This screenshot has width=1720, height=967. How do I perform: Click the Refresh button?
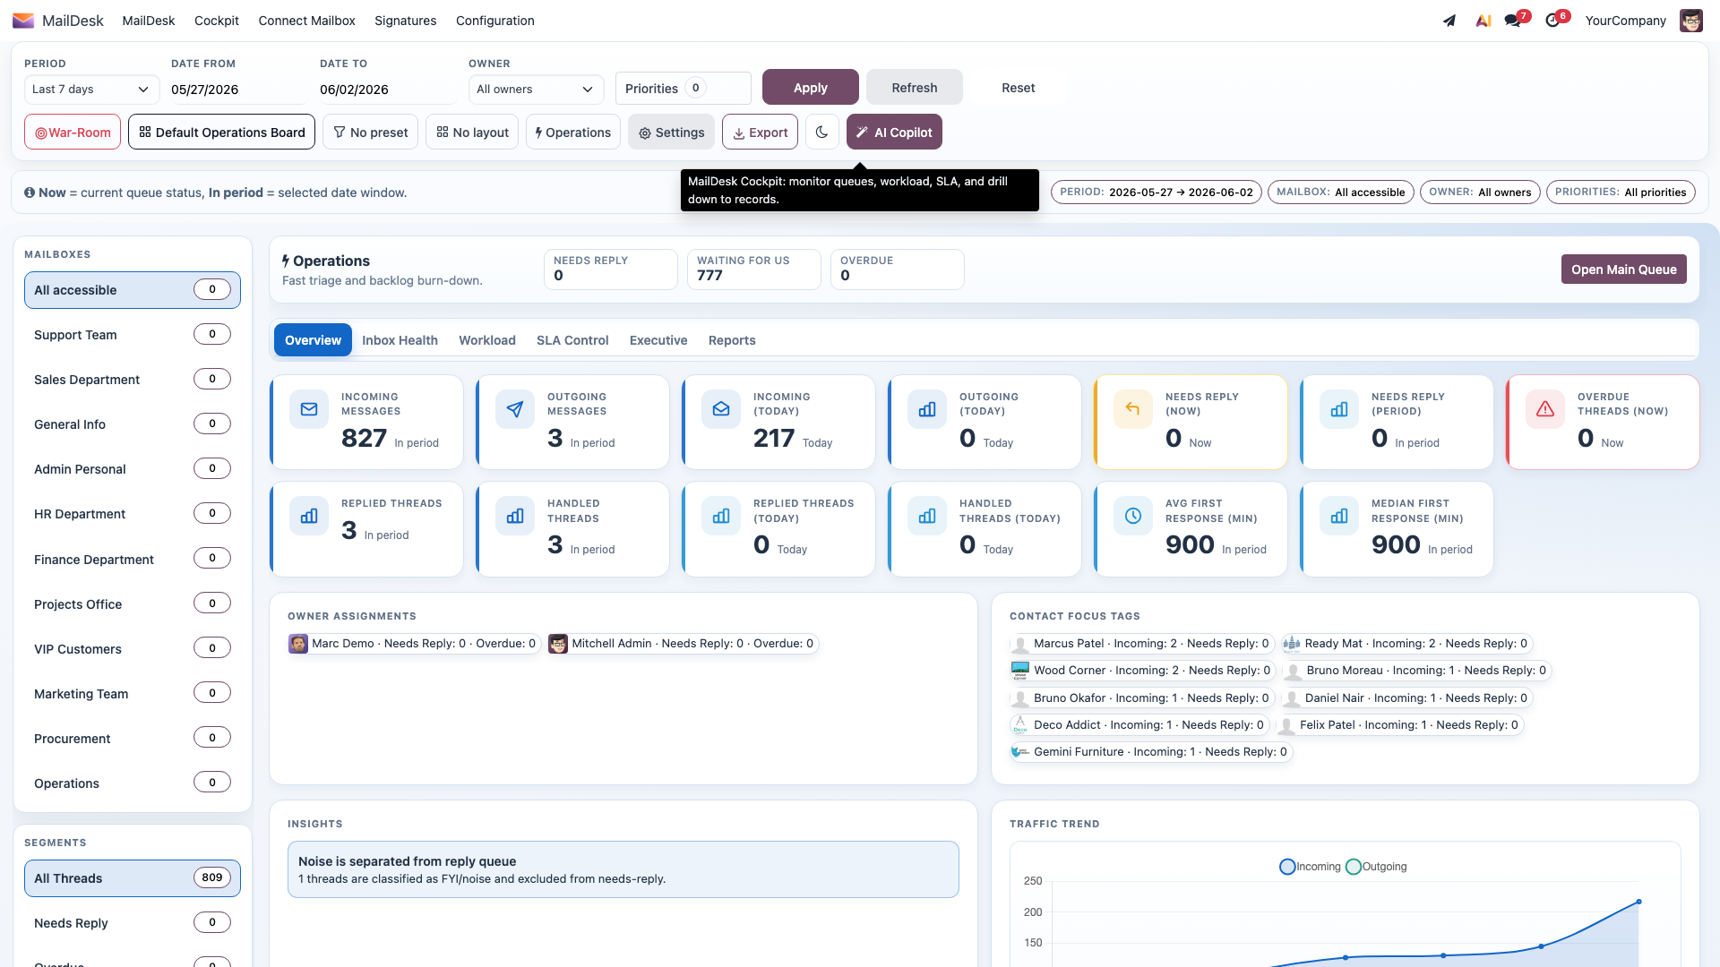pyautogui.click(x=915, y=87)
